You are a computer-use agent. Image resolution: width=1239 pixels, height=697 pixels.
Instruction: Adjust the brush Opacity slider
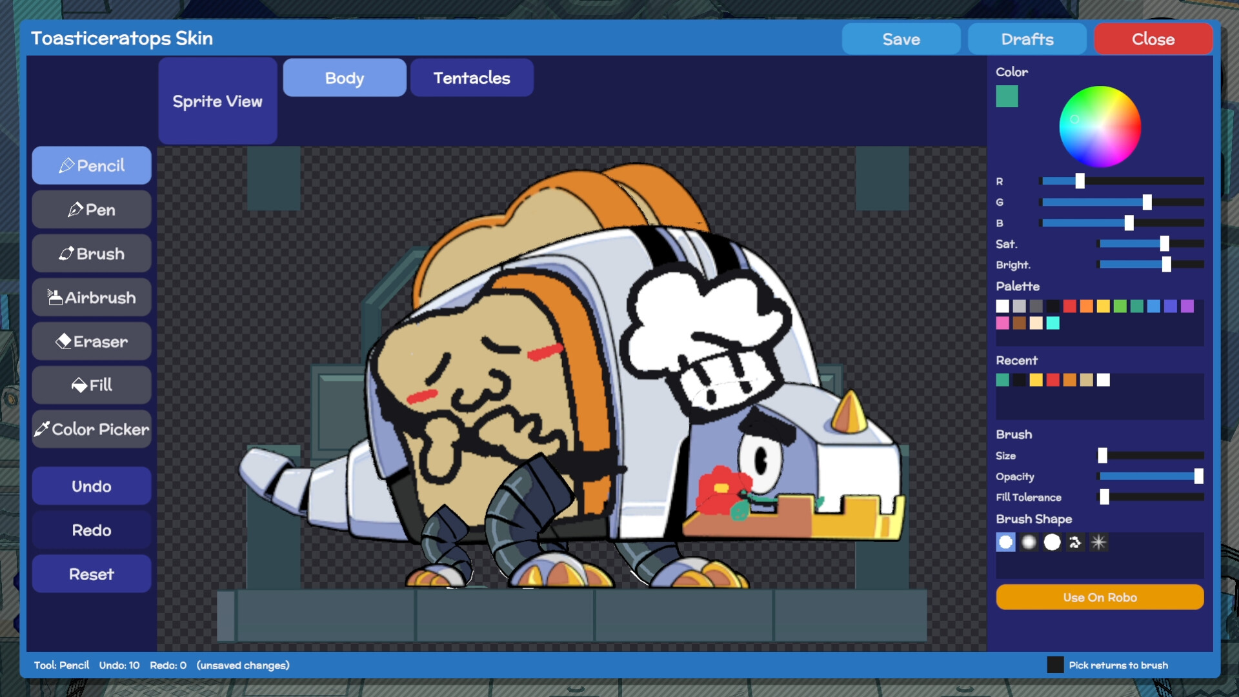(x=1150, y=476)
